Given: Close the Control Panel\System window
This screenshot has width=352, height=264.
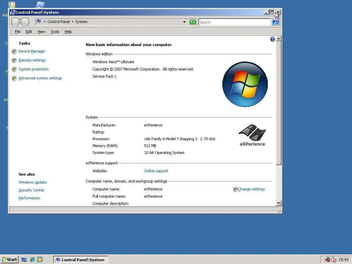Looking at the screenshot, I should [278, 13].
